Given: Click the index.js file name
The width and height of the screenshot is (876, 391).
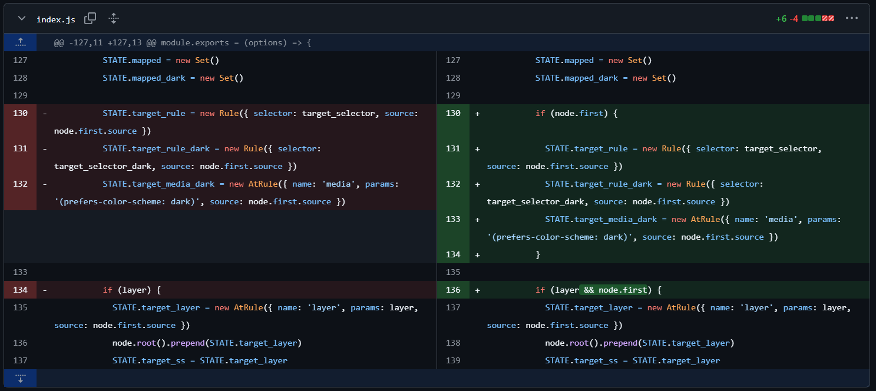Looking at the screenshot, I should click(56, 19).
